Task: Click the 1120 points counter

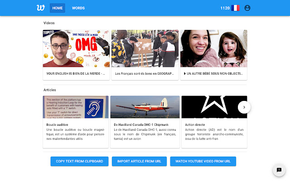Action: tap(225, 8)
